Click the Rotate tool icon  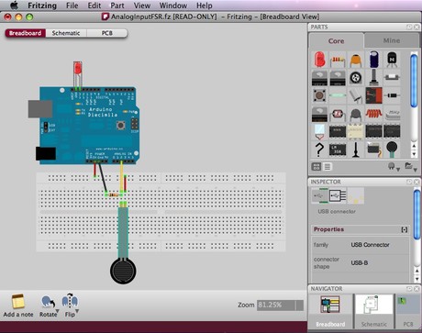point(48,302)
